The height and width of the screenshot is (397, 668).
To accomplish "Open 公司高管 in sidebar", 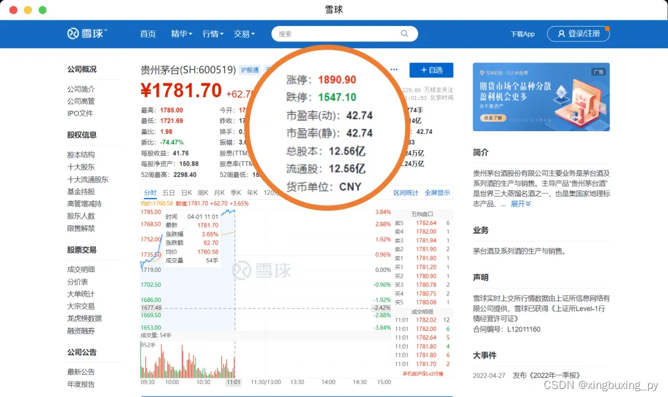I will (81, 101).
